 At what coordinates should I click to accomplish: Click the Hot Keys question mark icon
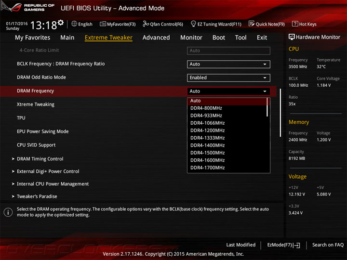click(295, 24)
